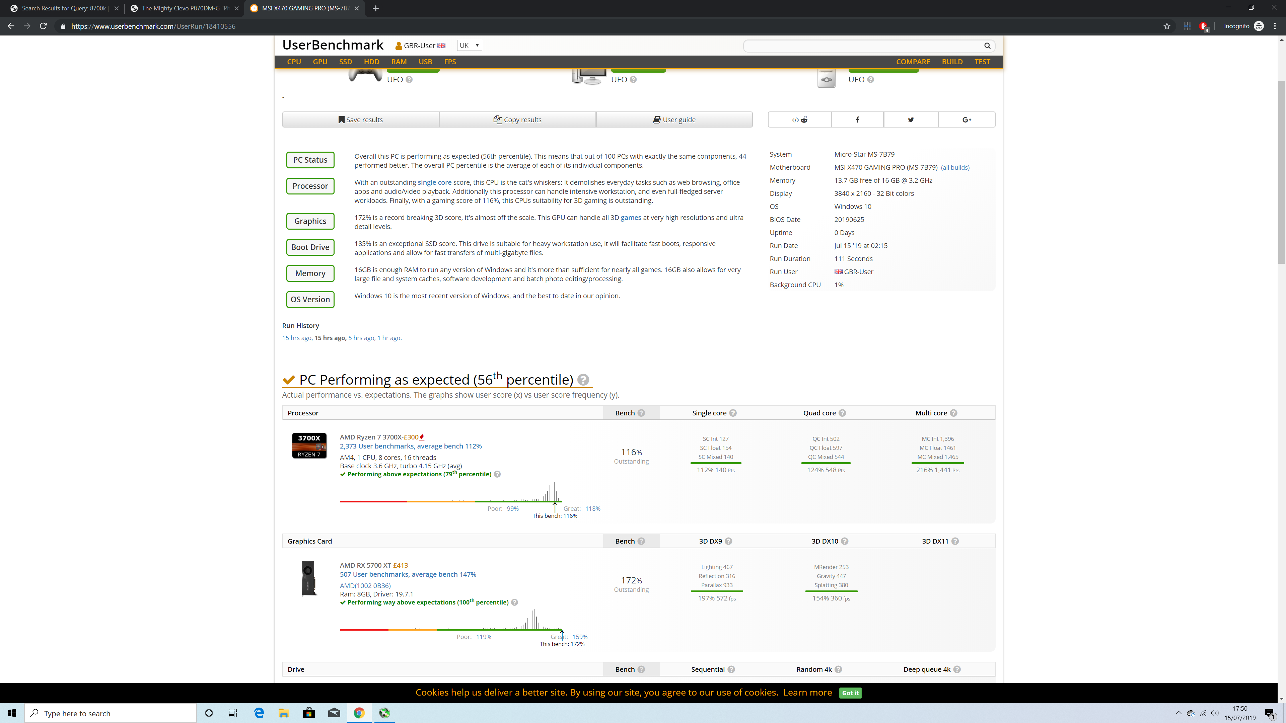Screen dimensions: 1286x723
Task: Open the RAM menu tab
Action: (399, 62)
